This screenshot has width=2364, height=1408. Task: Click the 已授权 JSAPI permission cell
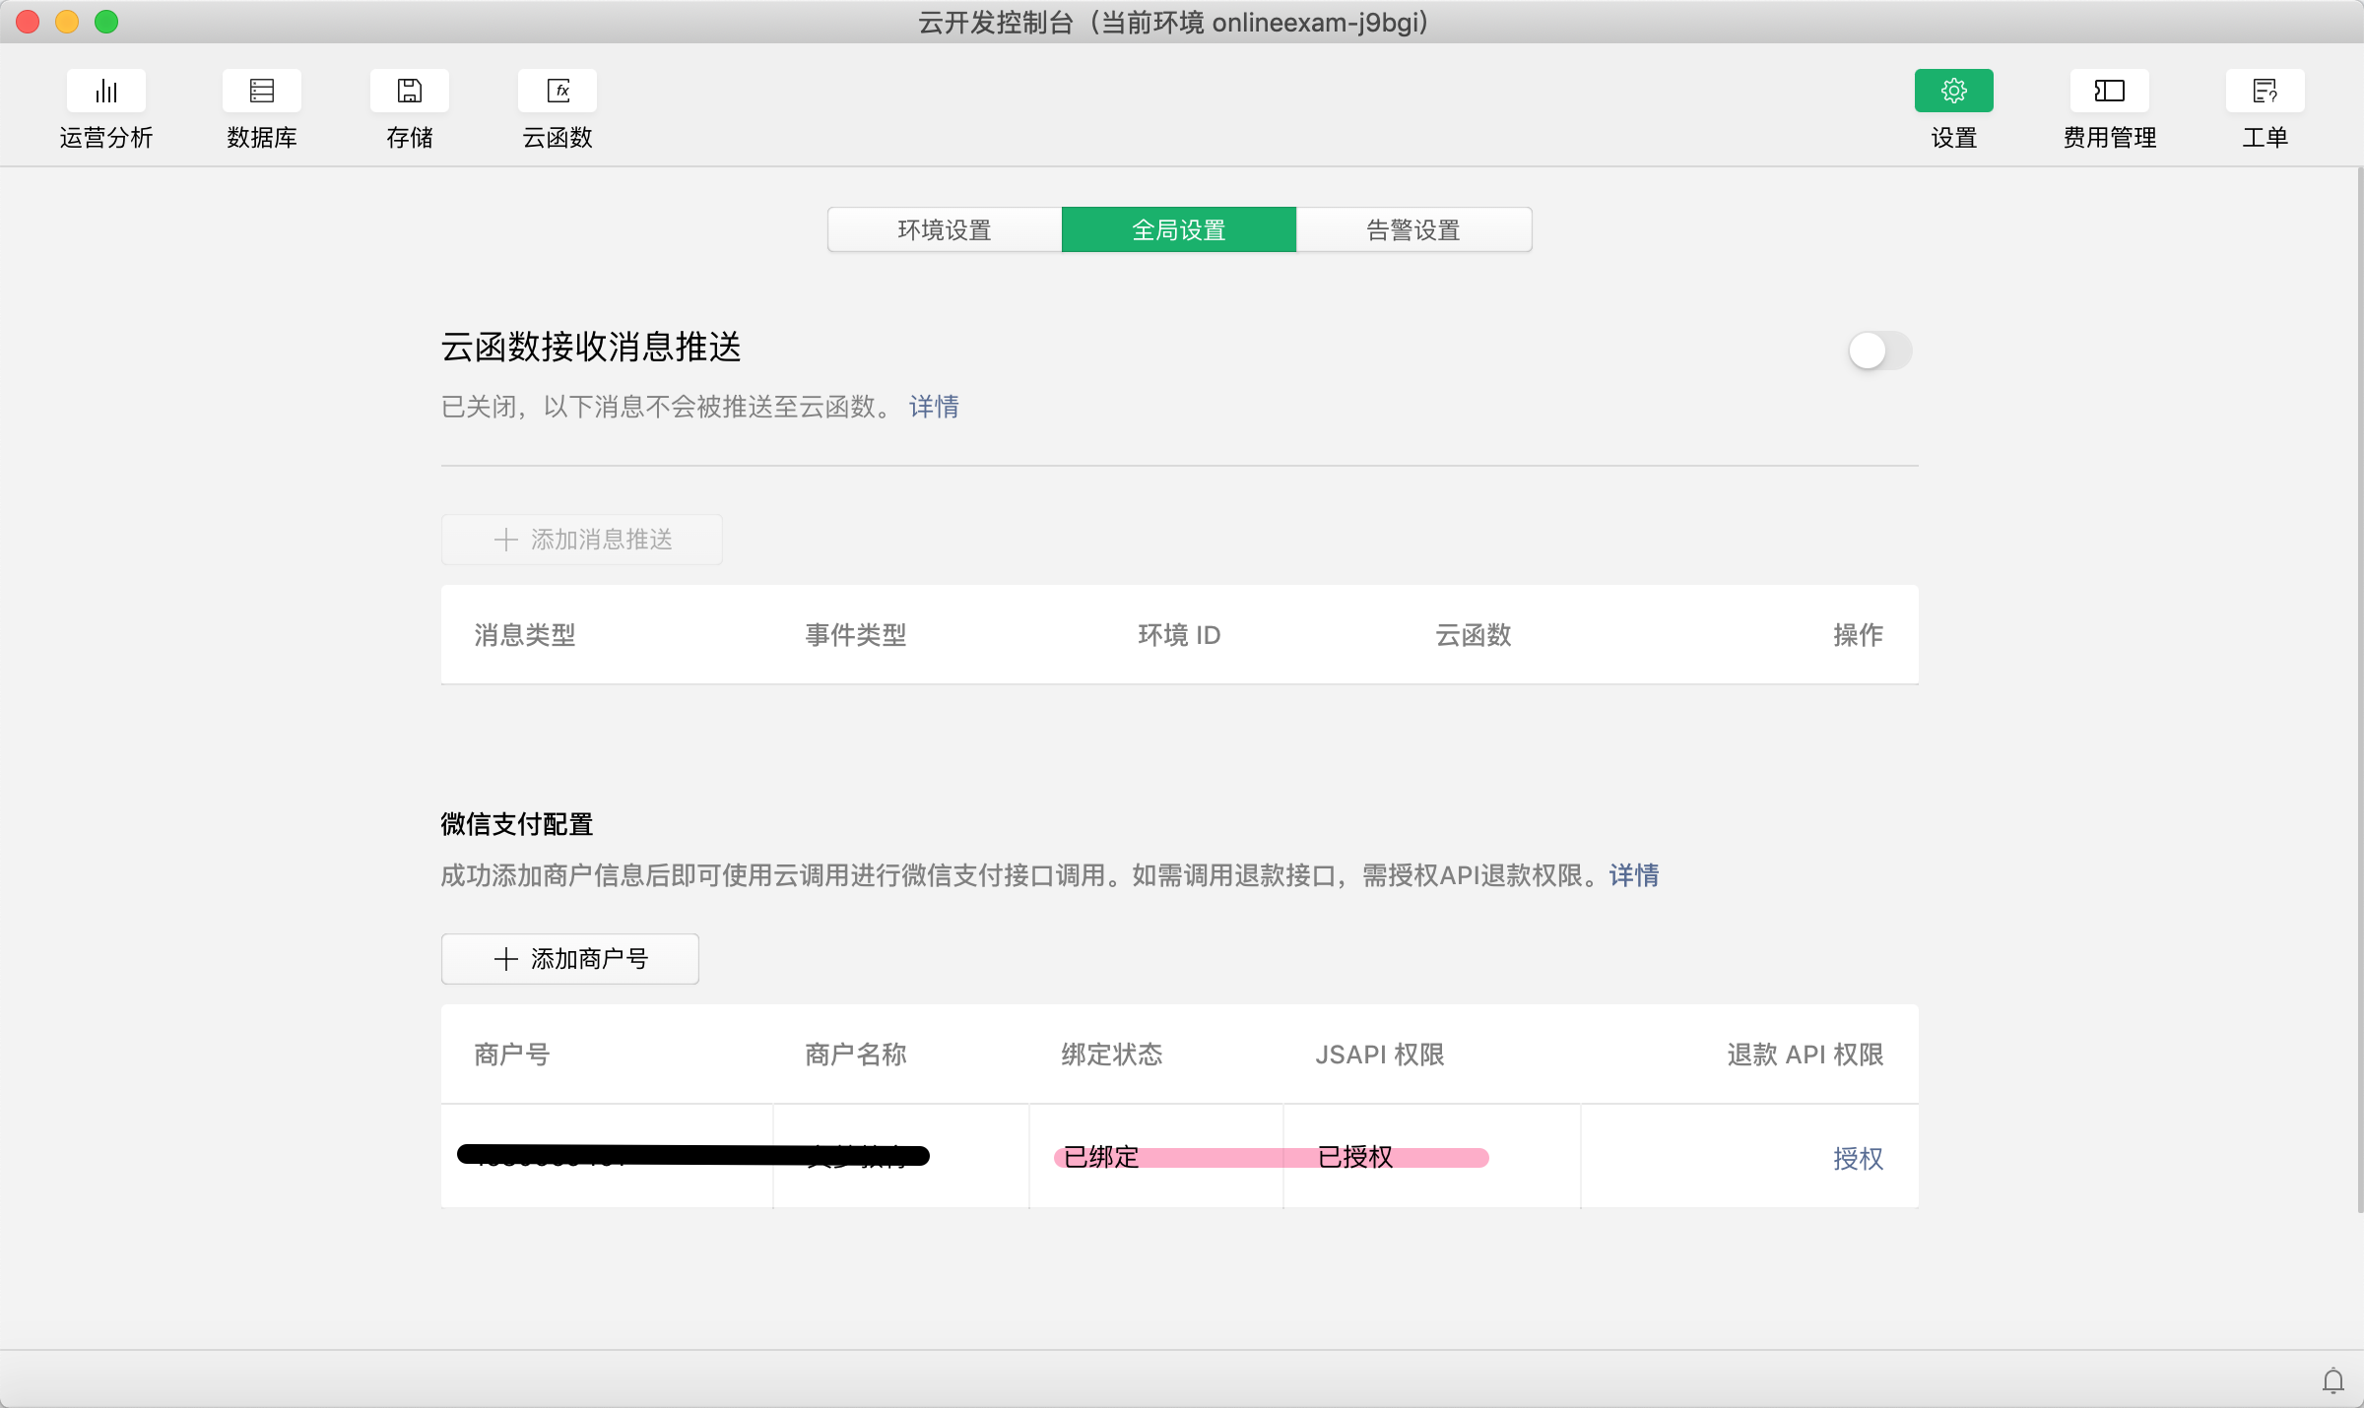tap(1355, 1157)
